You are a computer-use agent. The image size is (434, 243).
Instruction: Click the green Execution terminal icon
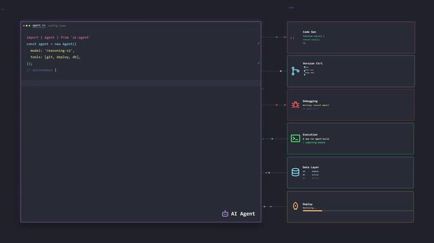pos(295,138)
